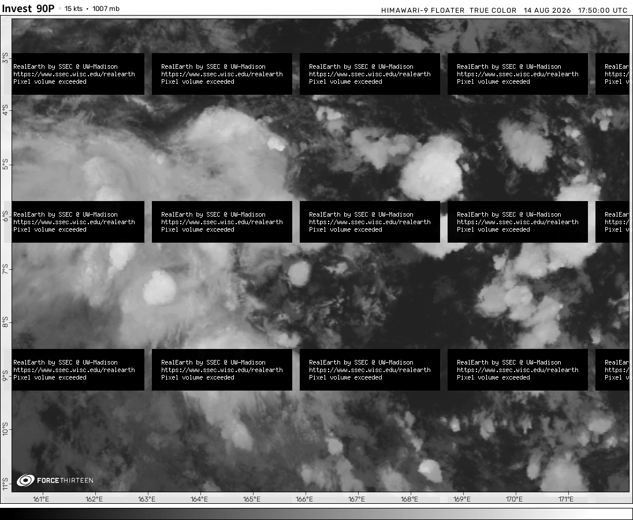
Task: Click the 8°S latitude label
Action: click(5, 322)
